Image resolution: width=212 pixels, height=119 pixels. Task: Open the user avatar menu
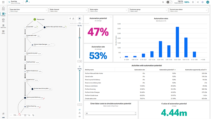(x=208, y=2)
